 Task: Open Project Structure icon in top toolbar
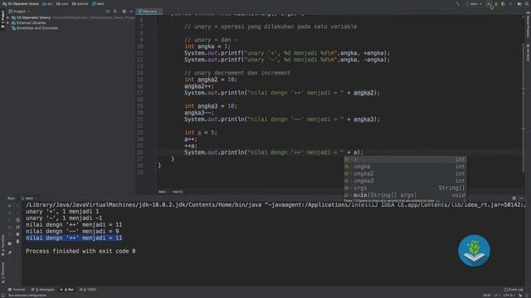point(519,3)
